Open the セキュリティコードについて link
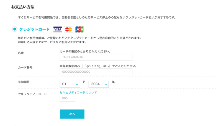The image size is (216, 126). pyautogui.click(x=78, y=93)
